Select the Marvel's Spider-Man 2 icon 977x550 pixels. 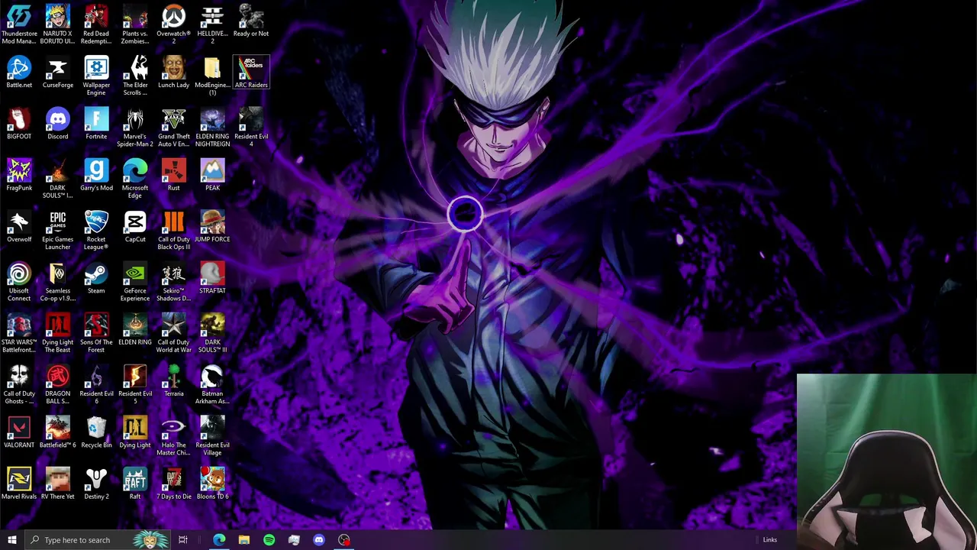click(135, 127)
